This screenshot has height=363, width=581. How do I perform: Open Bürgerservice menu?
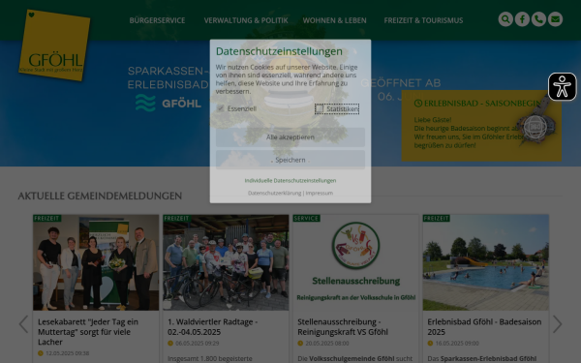point(157,20)
